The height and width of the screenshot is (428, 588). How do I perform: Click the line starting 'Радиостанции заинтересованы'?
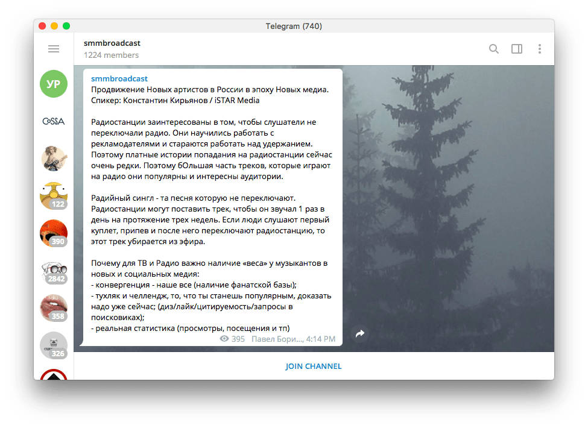tap(204, 122)
